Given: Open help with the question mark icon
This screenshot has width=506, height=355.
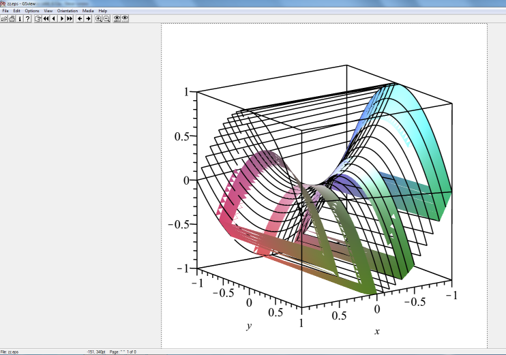Looking at the screenshot, I should (27, 18).
